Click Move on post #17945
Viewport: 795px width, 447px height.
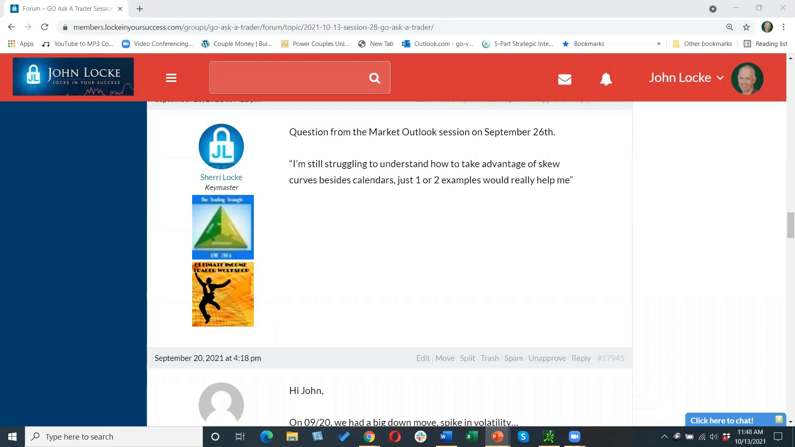(445, 358)
